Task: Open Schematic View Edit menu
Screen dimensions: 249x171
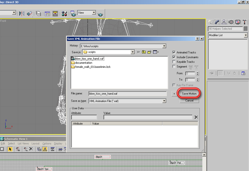Action: click(x=3, y=144)
